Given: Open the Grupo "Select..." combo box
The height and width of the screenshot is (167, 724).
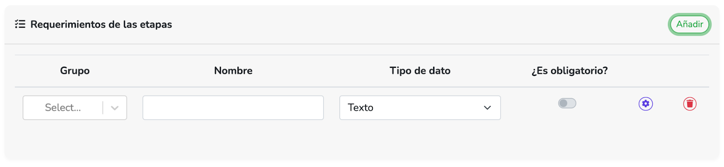Looking at the screenshot, I should pos(75,108).
